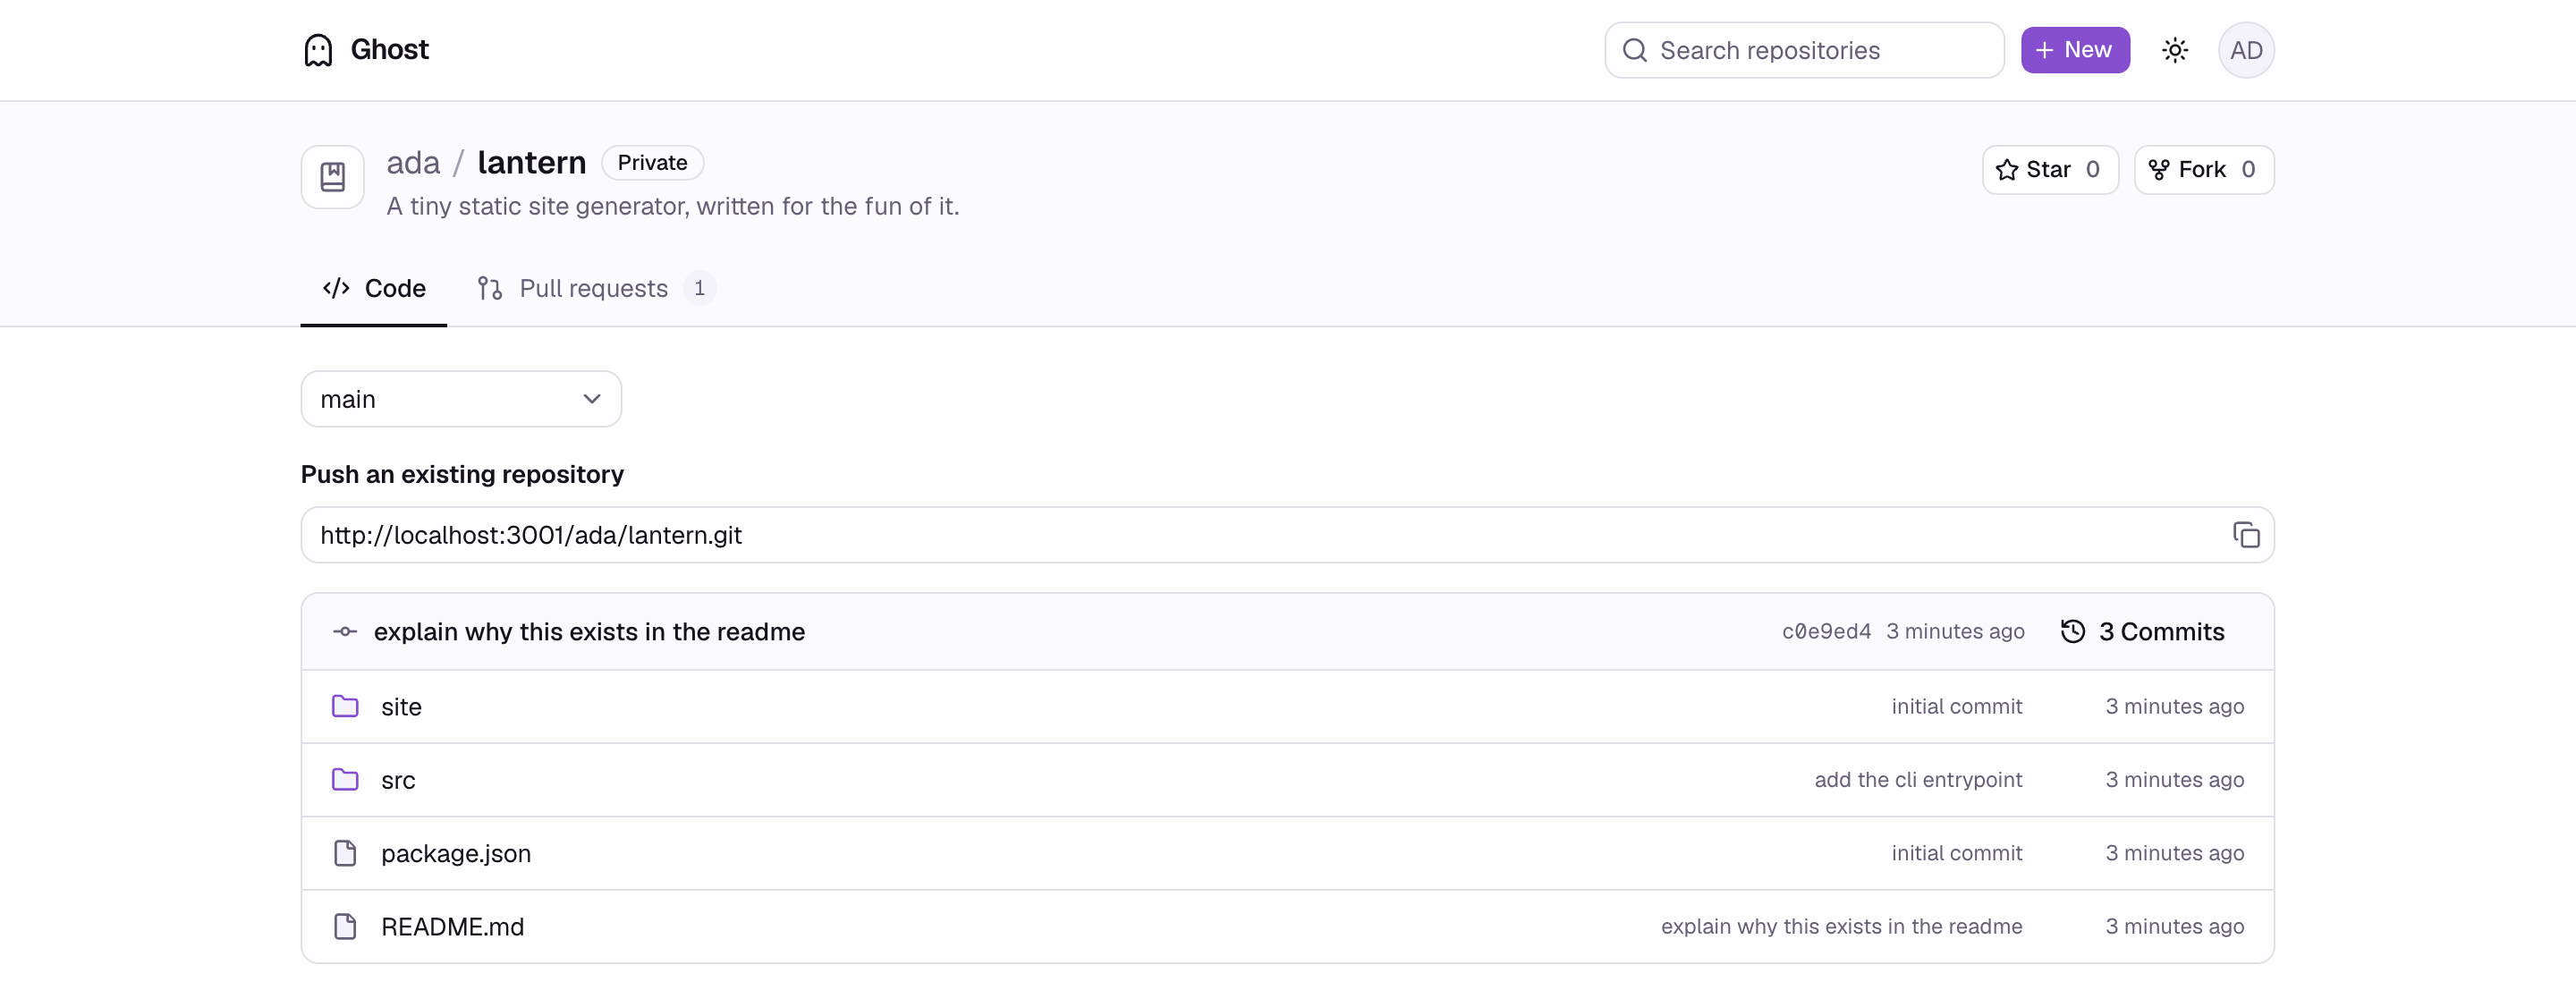View the 3 Commits history

point(2142,632)
